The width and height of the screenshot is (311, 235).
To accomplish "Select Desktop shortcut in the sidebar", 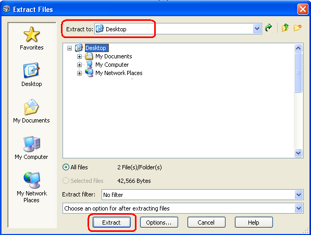I will (x=32, y=75).
